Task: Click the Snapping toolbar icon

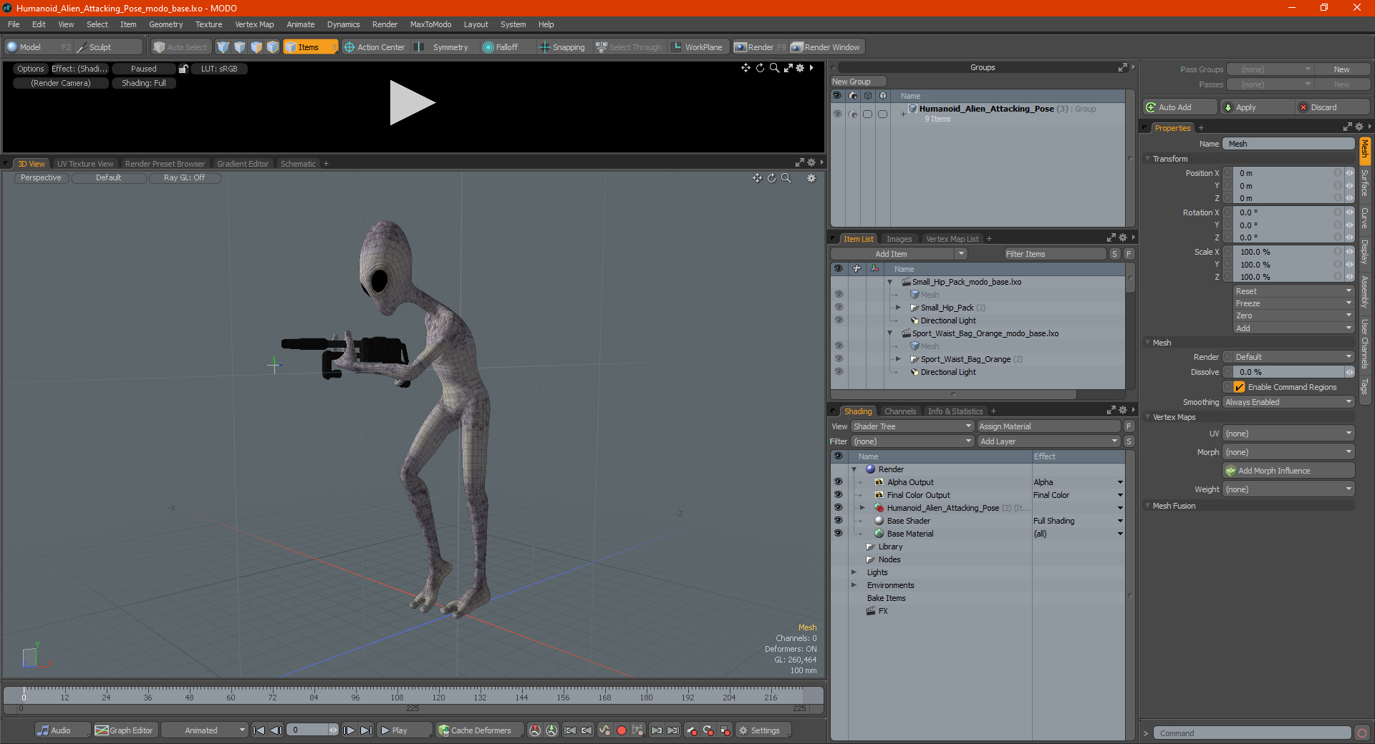Action: pyautogui.click(x=544, y=47)
